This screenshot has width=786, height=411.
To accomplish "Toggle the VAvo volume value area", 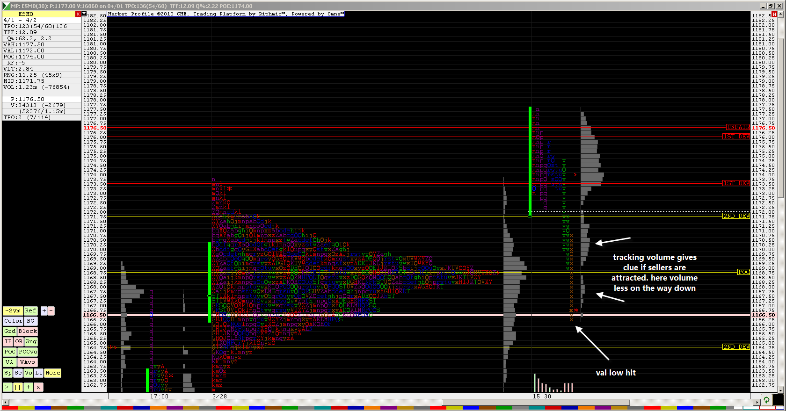I will (x=27, y=362).
